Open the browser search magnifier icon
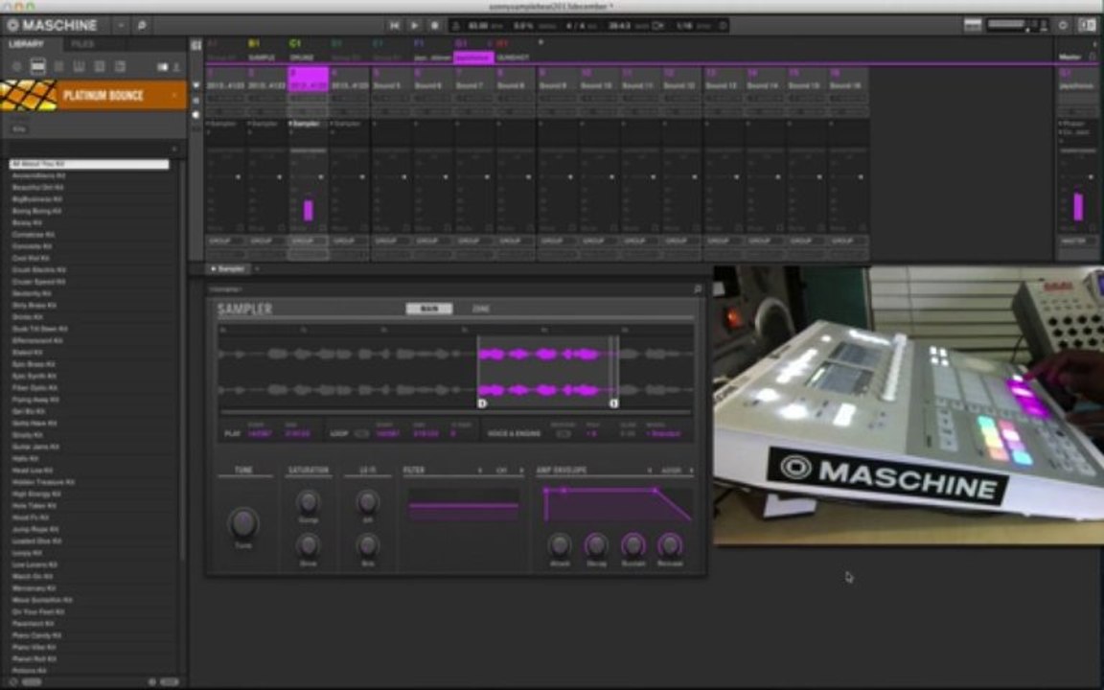The width and height of the screenshot is (1104, 690). (142, 25)
